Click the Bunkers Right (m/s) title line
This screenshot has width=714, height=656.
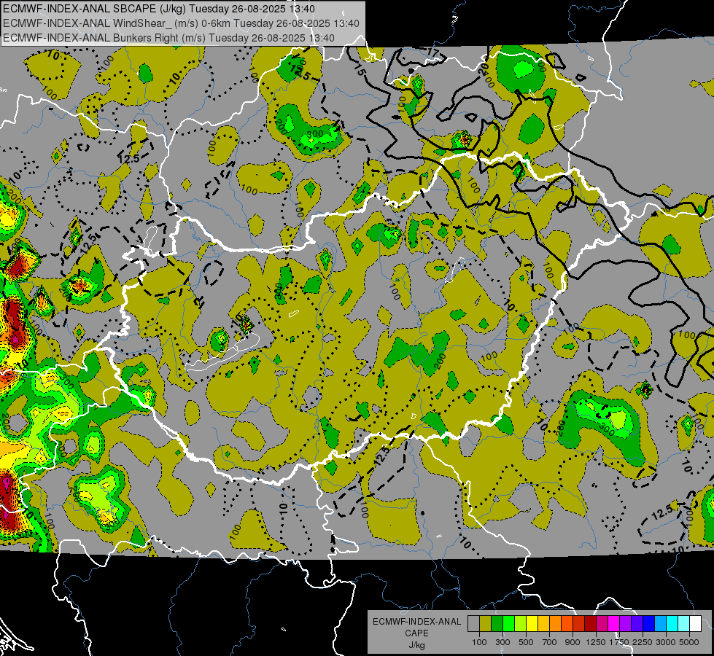click(169, 38)
